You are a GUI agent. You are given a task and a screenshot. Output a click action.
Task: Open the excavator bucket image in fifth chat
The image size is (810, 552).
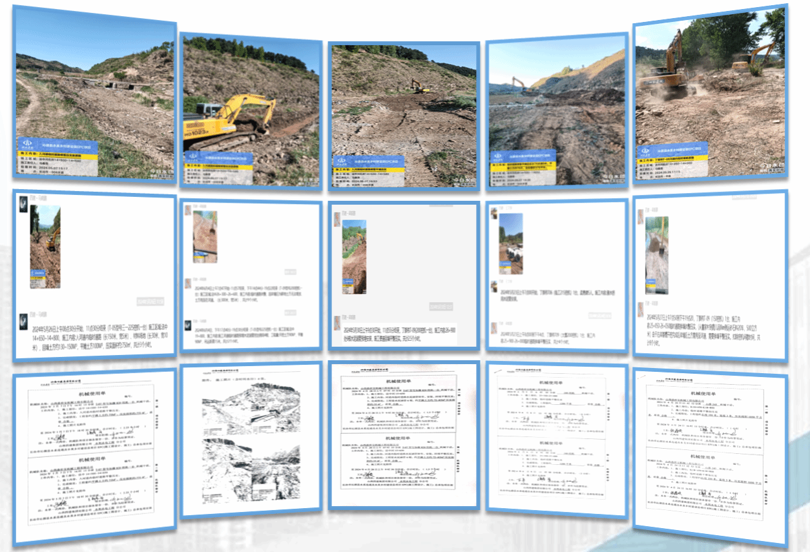coord(657,255)
